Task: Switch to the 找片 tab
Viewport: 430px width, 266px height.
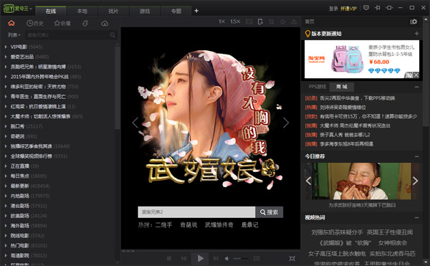Action: pyautogui.click(x=113, y=11)
